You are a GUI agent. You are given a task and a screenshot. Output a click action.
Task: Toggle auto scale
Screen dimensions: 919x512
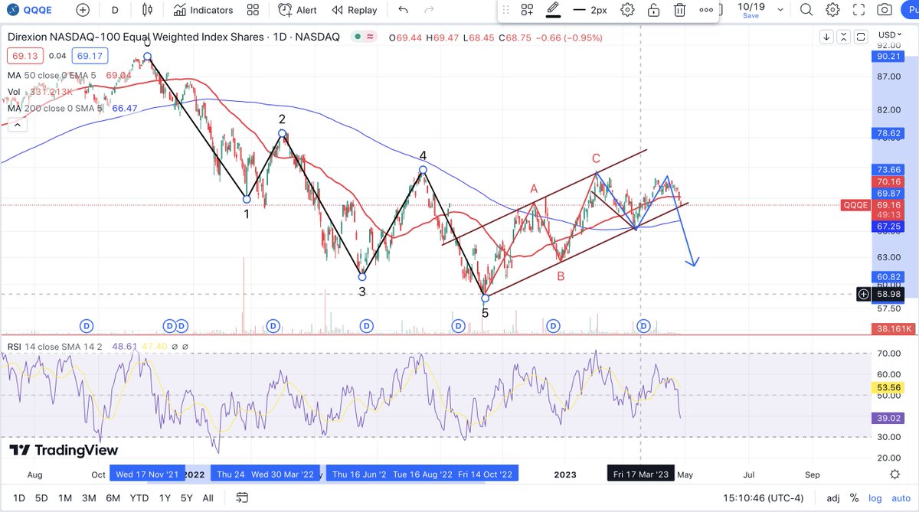click(899, 498)
